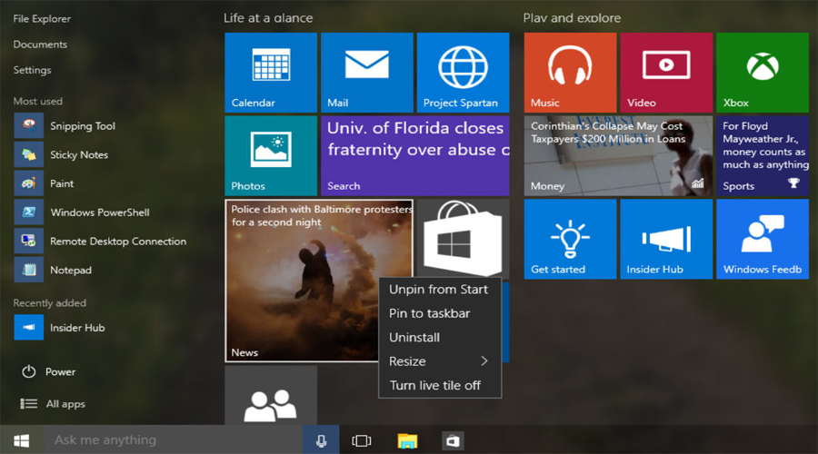Choose Turn live tile off
The height and width of the screenshot is (454, 818).
pyautogui.click(x=440, y=385)
